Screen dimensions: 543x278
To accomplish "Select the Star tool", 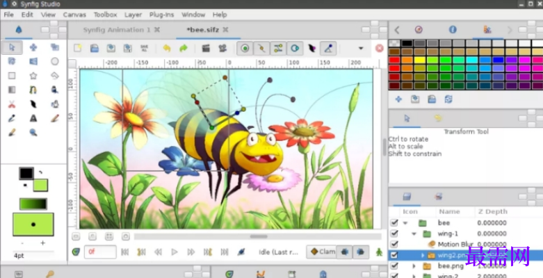I will pyautogui.click(x=33, y=76).
